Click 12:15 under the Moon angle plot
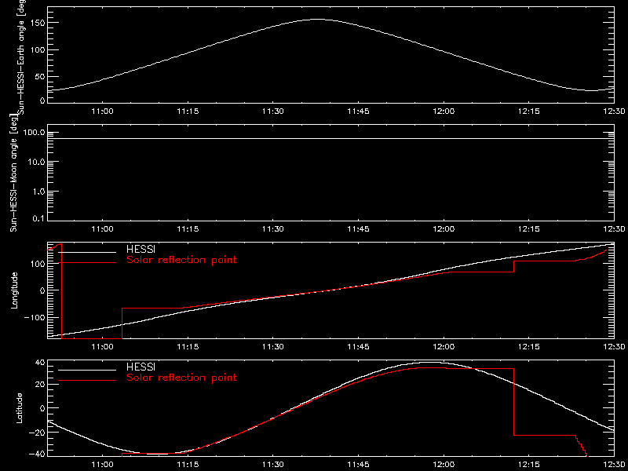The image size is (628, 471). pos(528,229)
